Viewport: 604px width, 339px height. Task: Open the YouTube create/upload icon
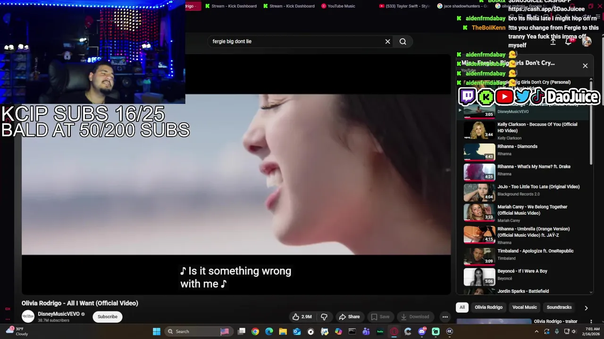(x=553, y=41)
